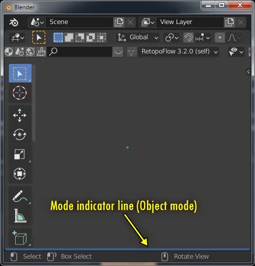255x266 pixels.
Task: Select the Annotate pencil tool
Action: click(20, 196)
